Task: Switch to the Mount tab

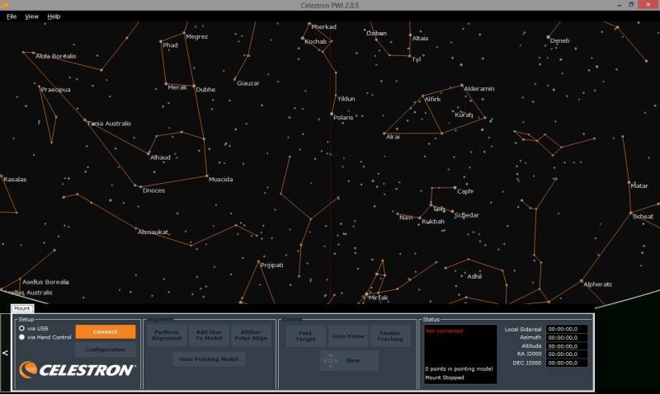Action: 22,308
